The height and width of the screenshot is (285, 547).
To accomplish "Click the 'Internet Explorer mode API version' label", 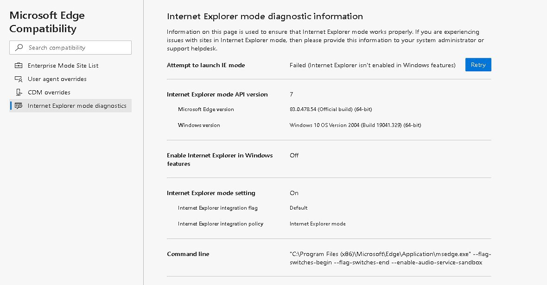I will pyautogui.click(x=217, y=94).
